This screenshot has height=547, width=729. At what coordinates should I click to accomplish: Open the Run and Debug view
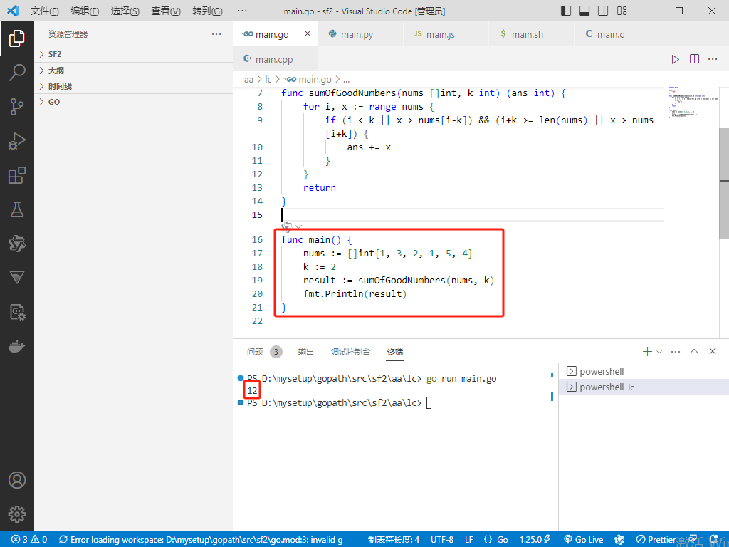click(x=17, y=141)
